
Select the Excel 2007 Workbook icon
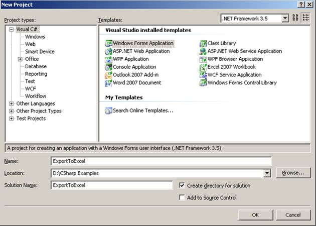coord(203,67)
